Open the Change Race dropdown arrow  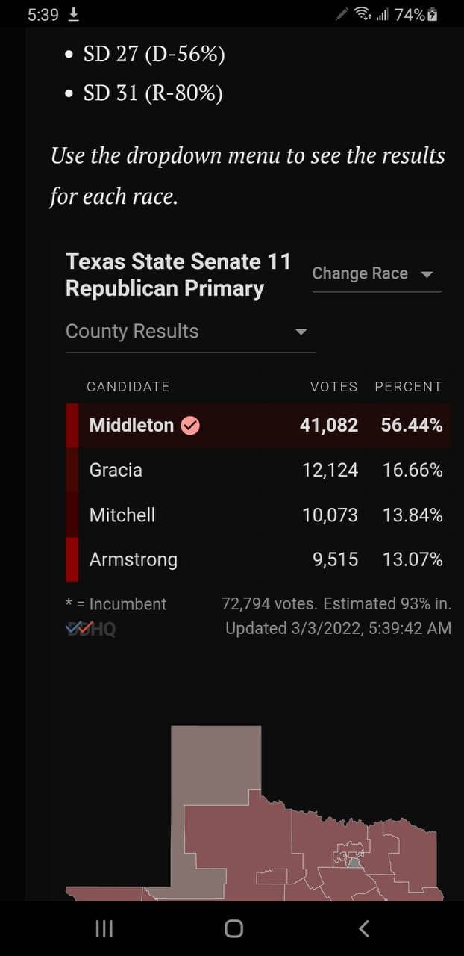point(427,274)
